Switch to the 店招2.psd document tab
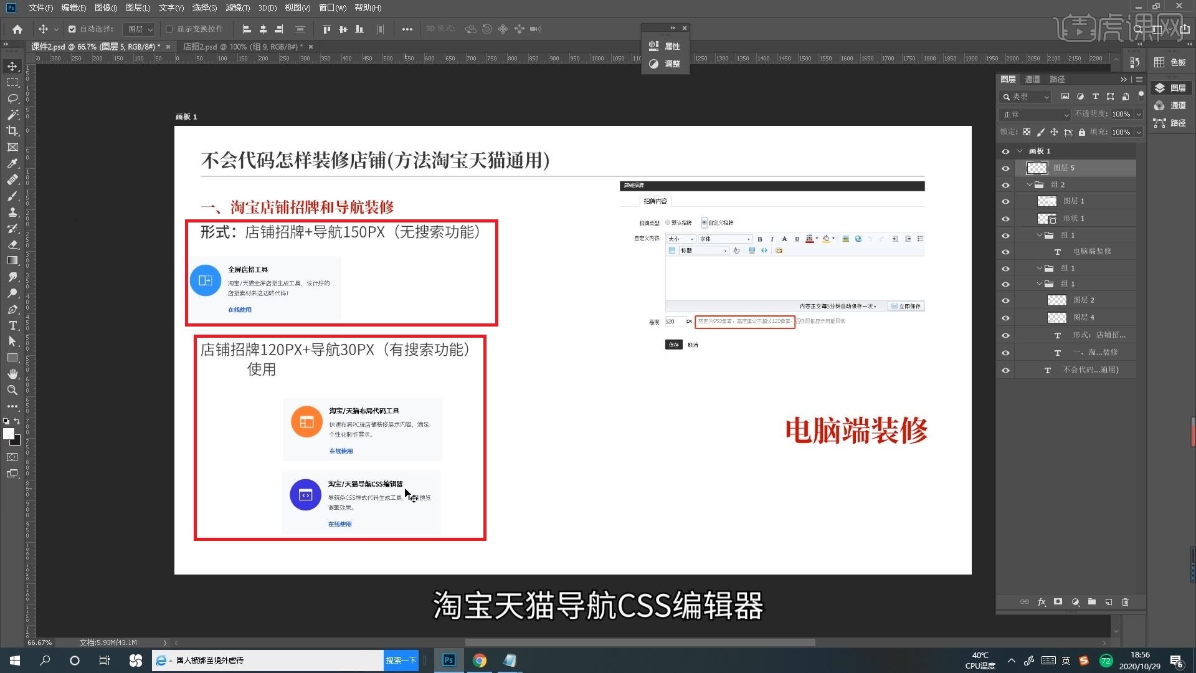 243,47
